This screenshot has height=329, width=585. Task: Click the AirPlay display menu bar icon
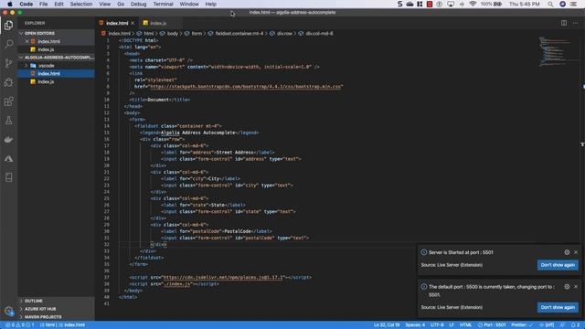coord(451,4)
